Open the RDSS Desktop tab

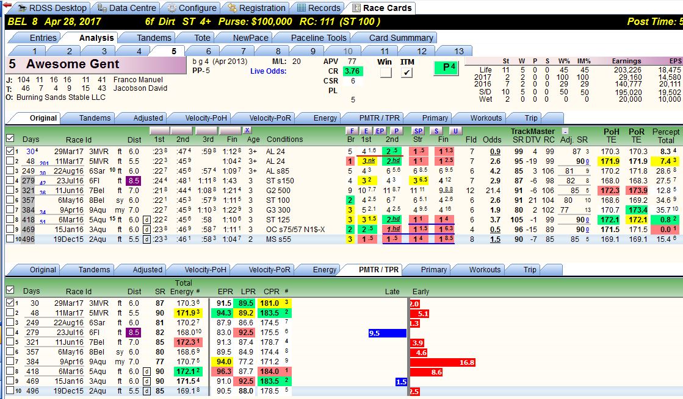tap(52, 8)
